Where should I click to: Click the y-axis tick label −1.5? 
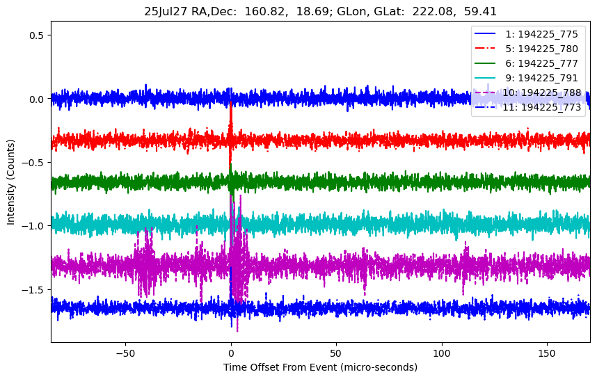coord(34,290)
